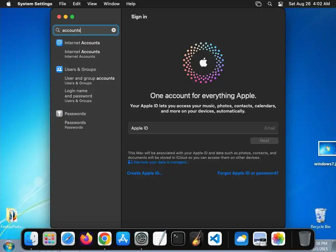Select Internet Accounts category in sidebar
The width and height of the screenshot is (336, 252).
click(82, 43)
